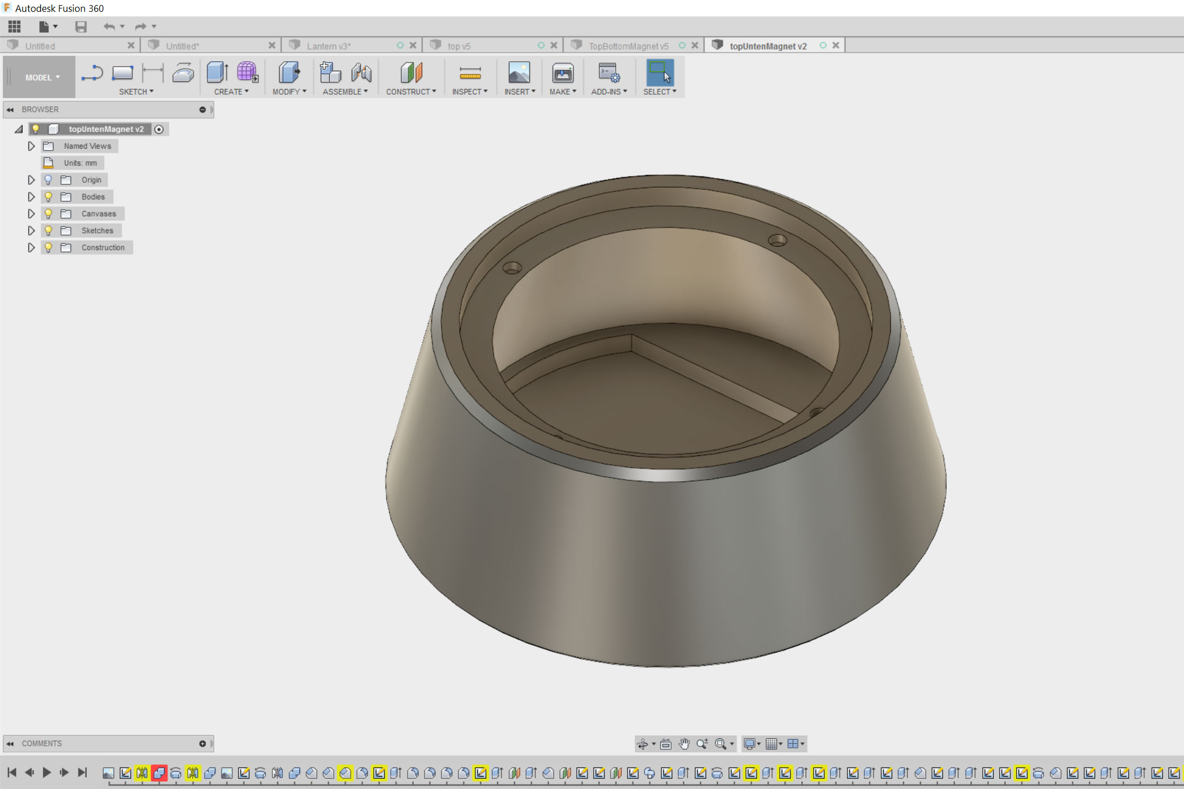Show the Origin folder via its lightbulb
1184x789 pixels.
coord(48,180)
